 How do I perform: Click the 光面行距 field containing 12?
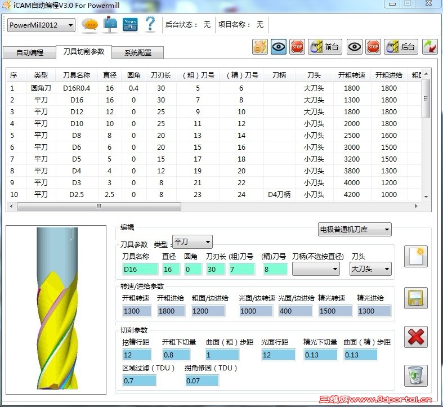tap(278, 355)
